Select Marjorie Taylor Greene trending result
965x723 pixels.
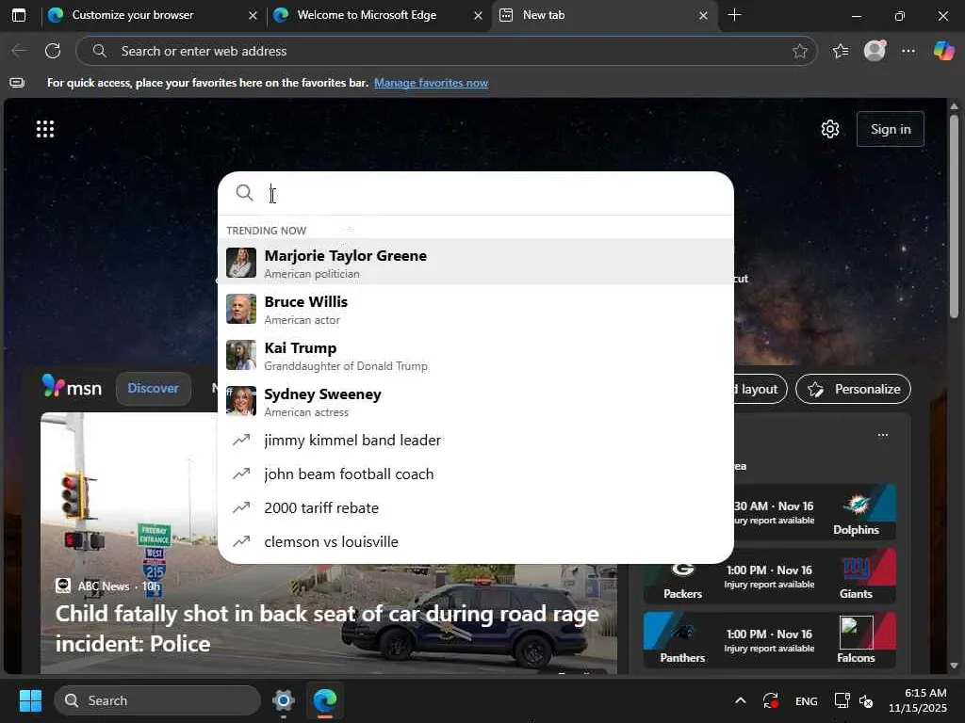click(476, 262)
